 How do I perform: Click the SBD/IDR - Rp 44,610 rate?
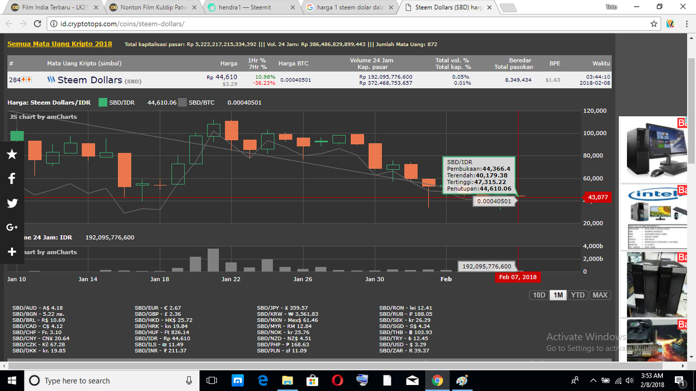coord(162,338)
